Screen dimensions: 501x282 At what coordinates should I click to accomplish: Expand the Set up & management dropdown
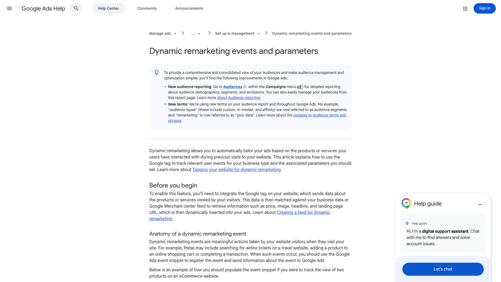259,34
